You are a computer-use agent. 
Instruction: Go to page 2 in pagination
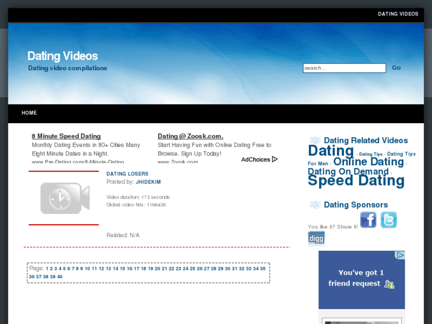(x=51, y=269)
